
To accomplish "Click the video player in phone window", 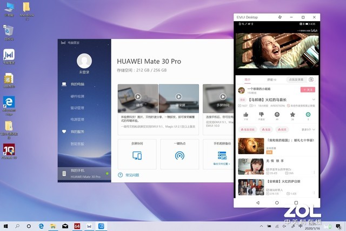I will 277,51.
